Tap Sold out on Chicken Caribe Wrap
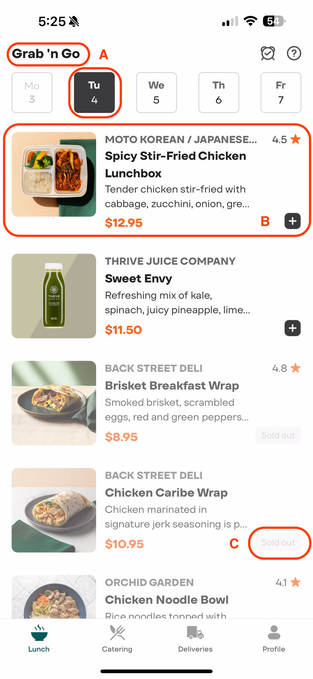This screenshot has width=313, height=679. pos(278,542)
